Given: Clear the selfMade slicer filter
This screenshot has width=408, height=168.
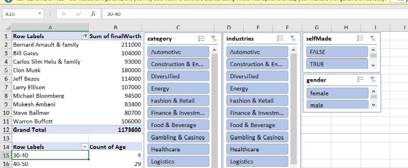Looking at the screenshot, I should 372,39.
